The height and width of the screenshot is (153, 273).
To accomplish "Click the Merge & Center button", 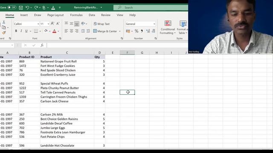I will tap(105, 31).
